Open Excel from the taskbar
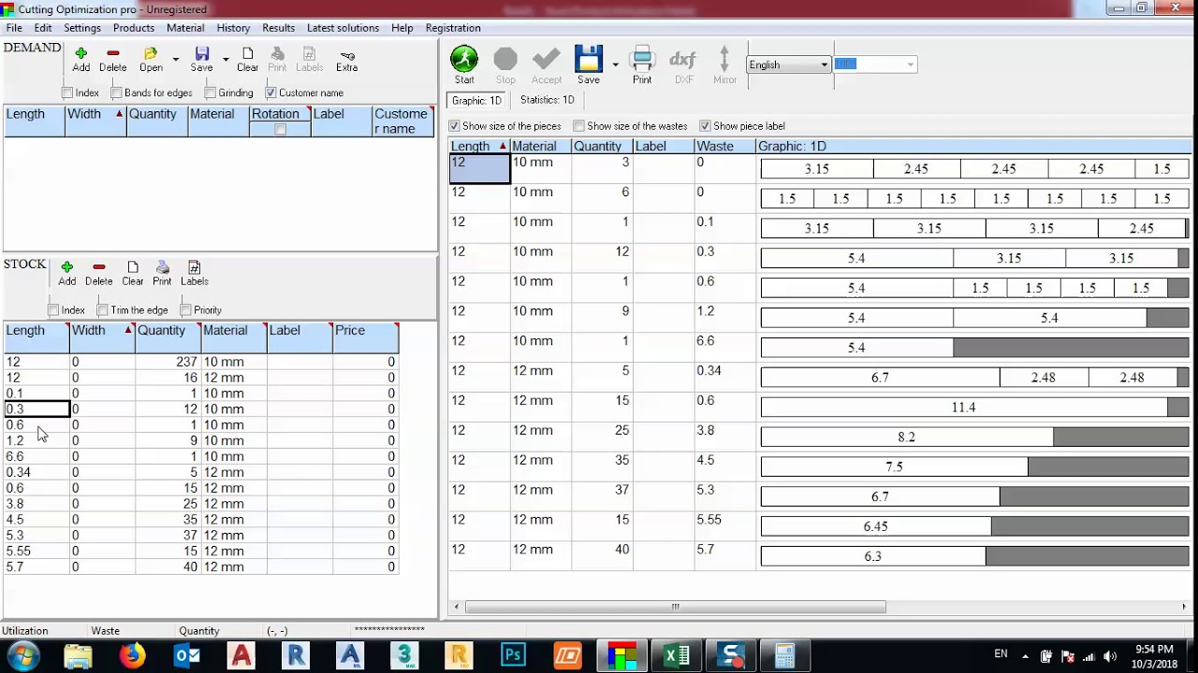Viewport: 1198px width, 673px height. [677, 655]
